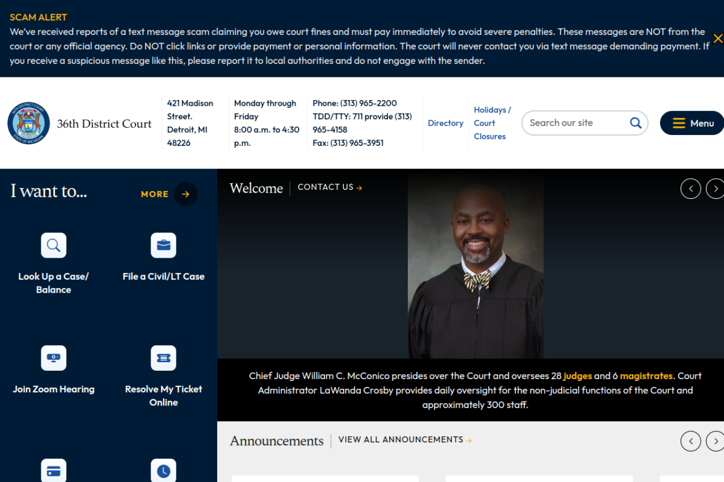Click the MORE arrow button
Viewport: 724px width, 482px height.
pos(186,194)
